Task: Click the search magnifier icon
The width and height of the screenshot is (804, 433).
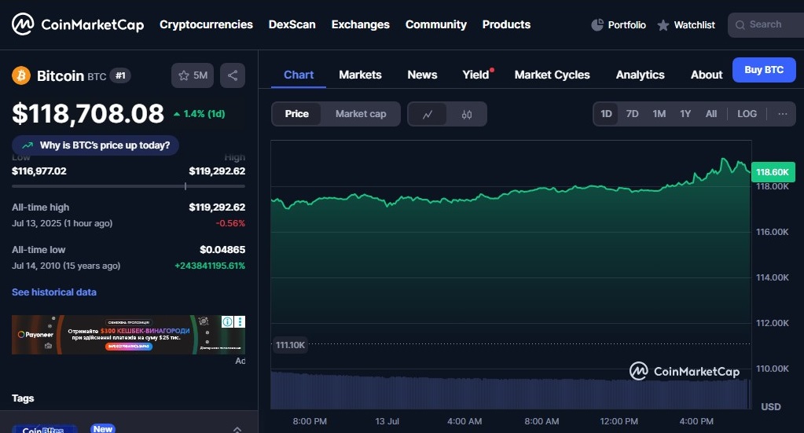Action: tap(740, 25)
